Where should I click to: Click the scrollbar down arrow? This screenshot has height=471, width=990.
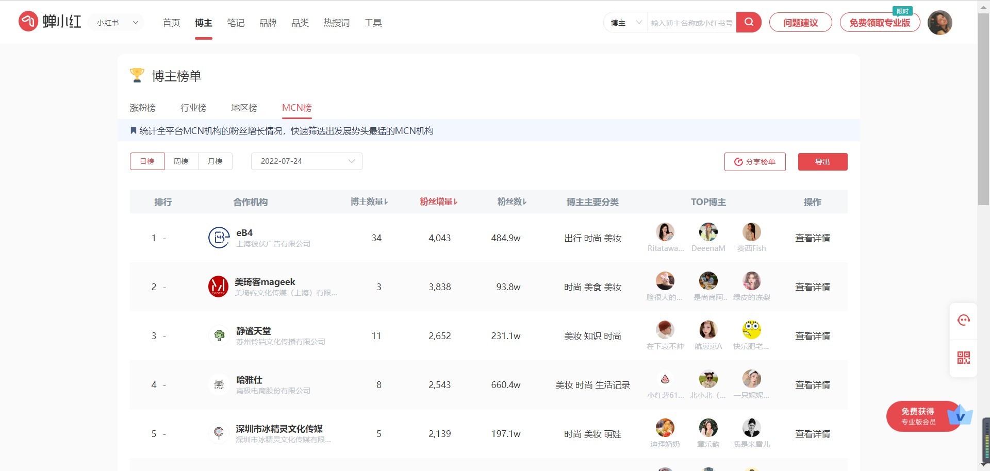click(984, 465)
